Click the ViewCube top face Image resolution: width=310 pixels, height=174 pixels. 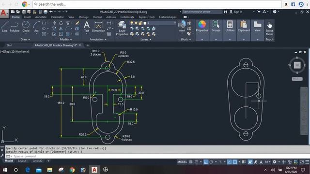pos(297,65)
